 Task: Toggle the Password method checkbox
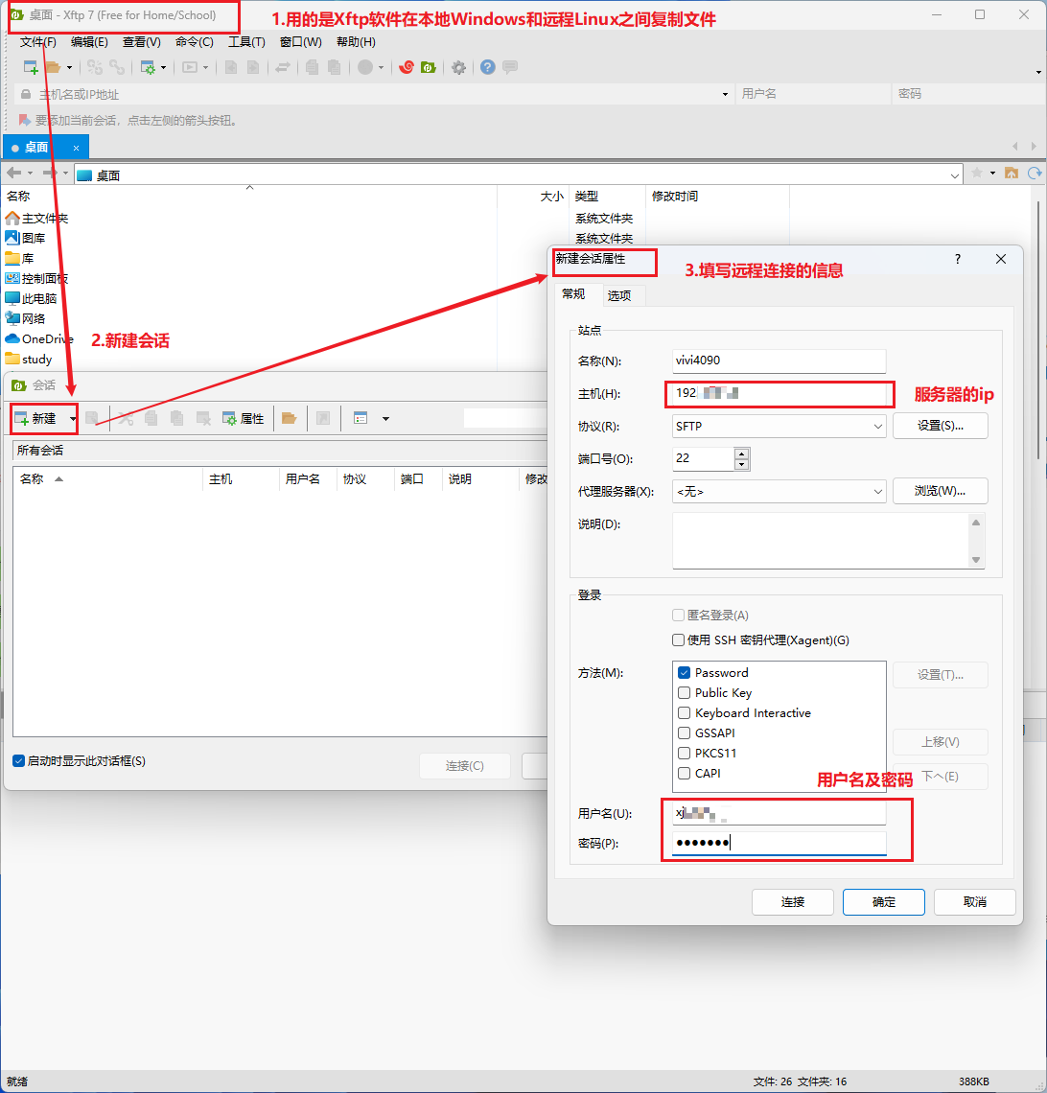coord(684,673)
